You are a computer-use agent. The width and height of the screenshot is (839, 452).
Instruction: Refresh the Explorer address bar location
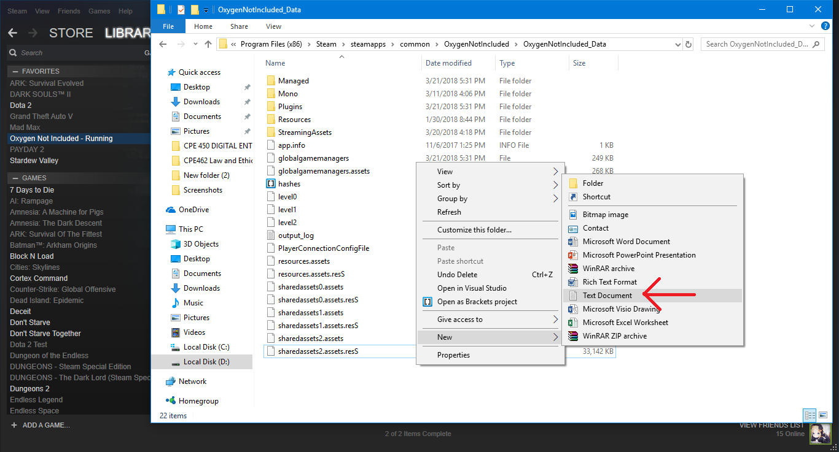tap(689, 44)
